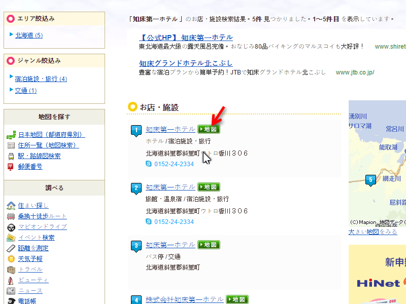Screen dimensions: 406x304
Task: Open 住まい探し link
Action: point(33,206)
